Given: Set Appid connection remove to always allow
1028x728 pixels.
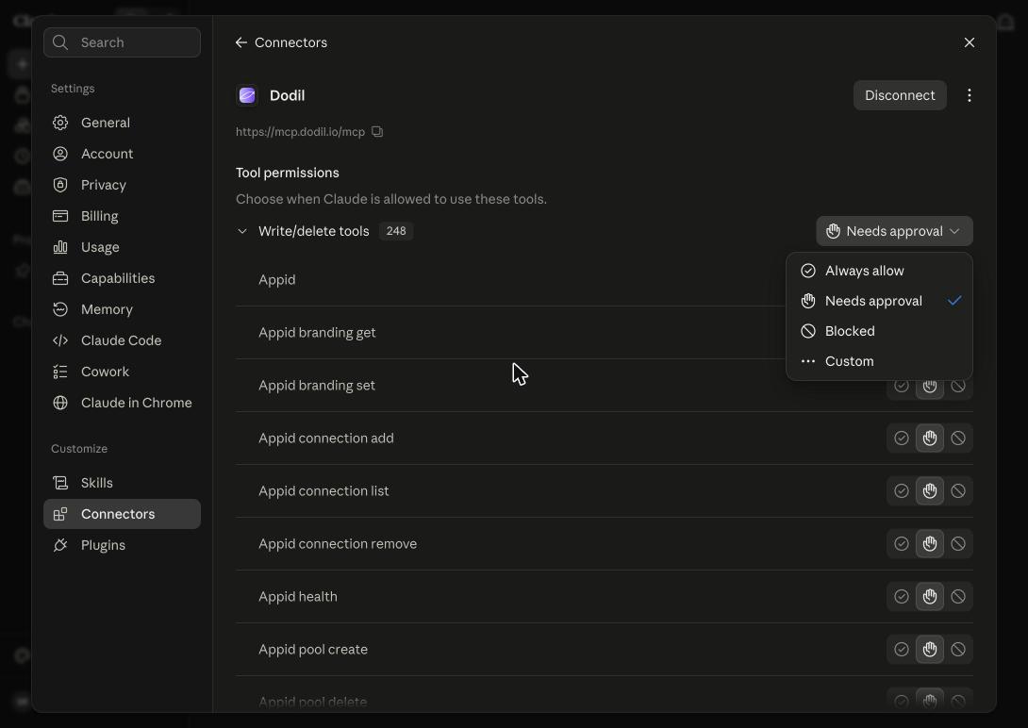Looking at the screenshot, I should [x=902, y=544].
